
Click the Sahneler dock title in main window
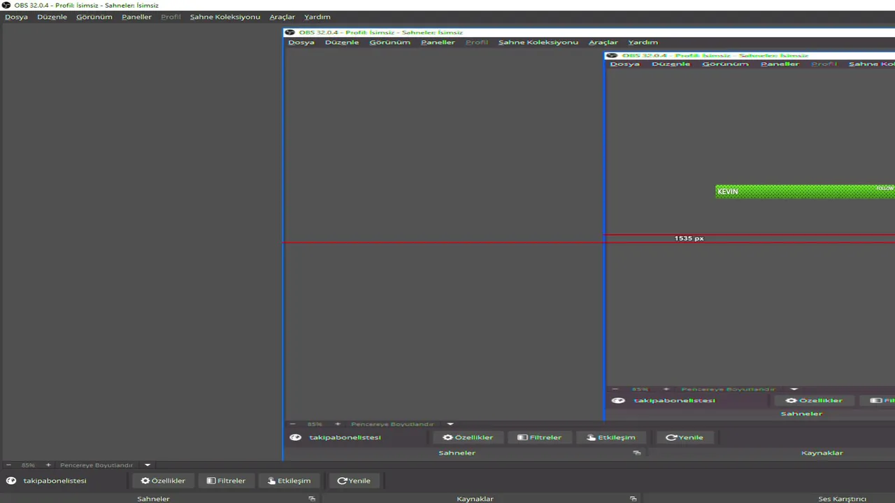click(x=153, y=499)
